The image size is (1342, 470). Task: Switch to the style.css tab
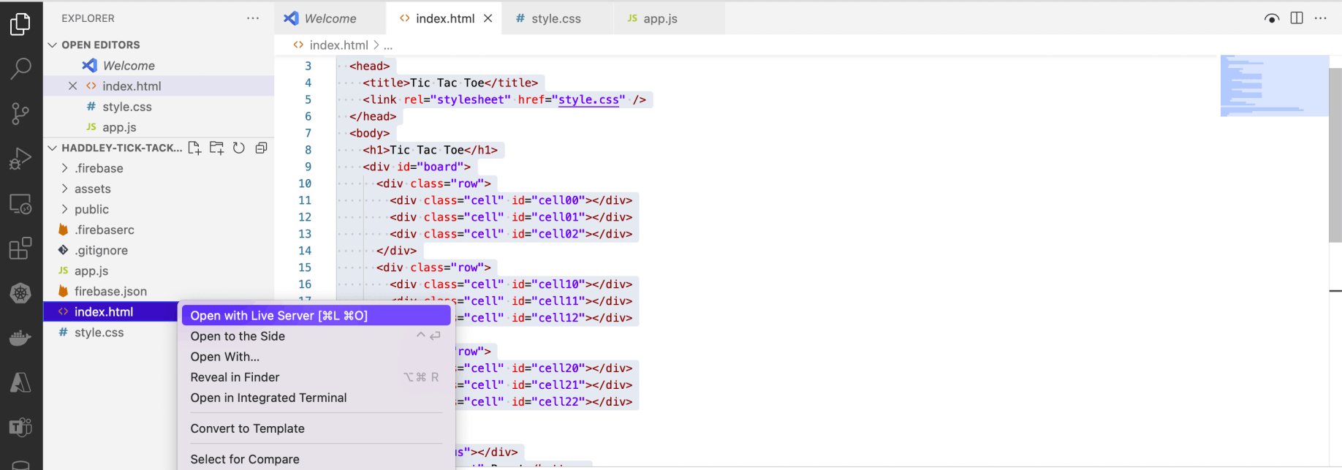pos(556,19)
